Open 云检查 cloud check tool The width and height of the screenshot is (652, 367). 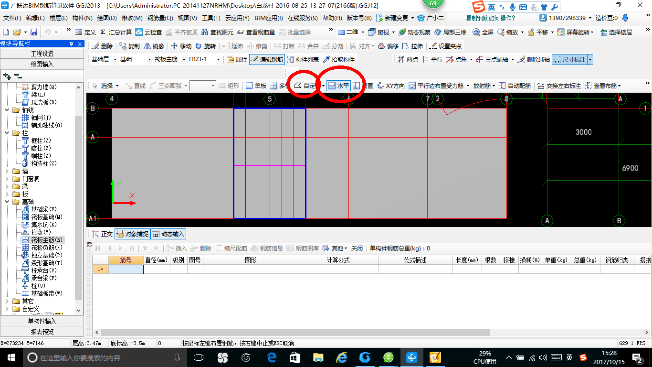(148, 32)
